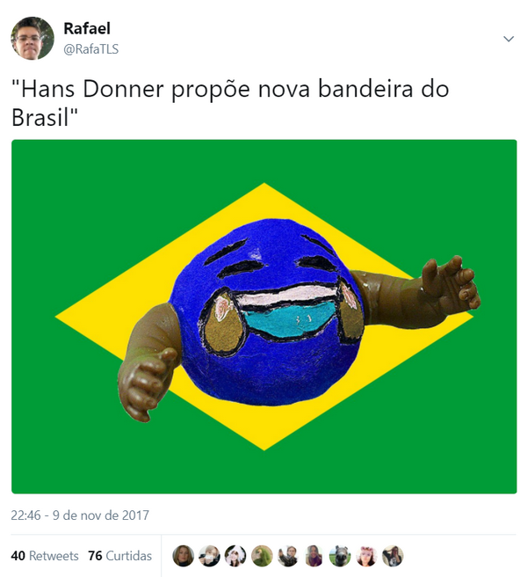Click the blue laughing emoji ball in image
The image size is (527, 577).
point(266,313)
